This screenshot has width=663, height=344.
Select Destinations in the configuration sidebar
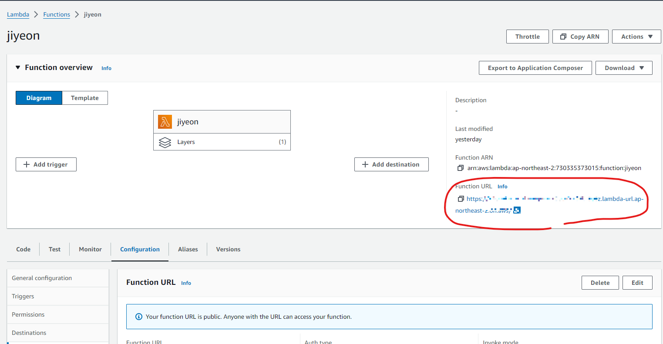(58, 333)
